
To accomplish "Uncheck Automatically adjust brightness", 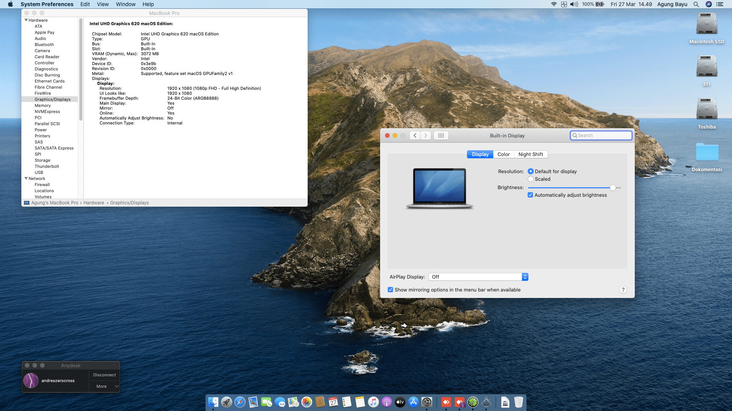I will [x=530, y=195].
